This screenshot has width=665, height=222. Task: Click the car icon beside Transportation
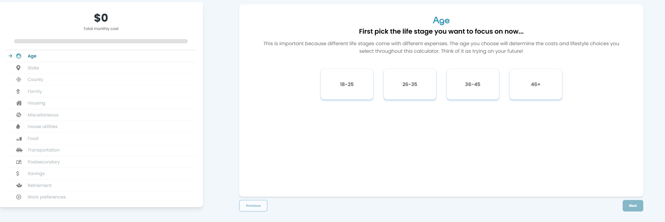tap(19, 150)
